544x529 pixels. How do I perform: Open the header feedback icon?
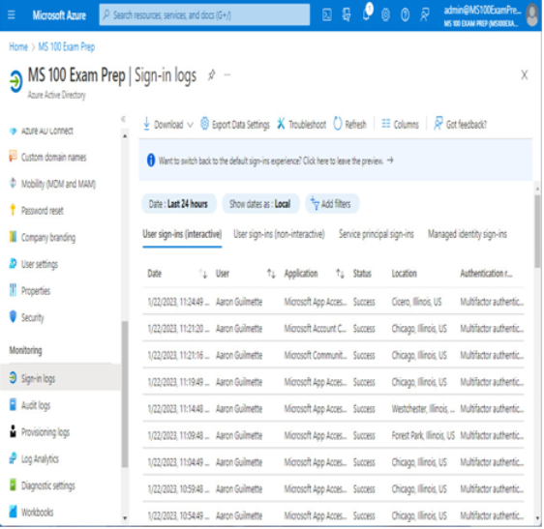coord(425,15)
